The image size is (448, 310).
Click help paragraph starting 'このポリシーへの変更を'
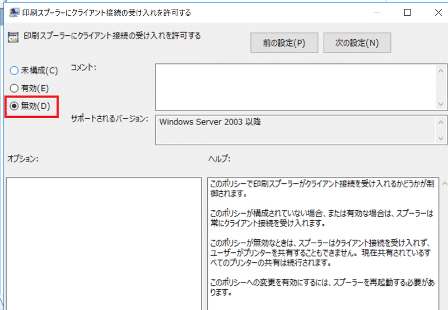pos(323,288)
